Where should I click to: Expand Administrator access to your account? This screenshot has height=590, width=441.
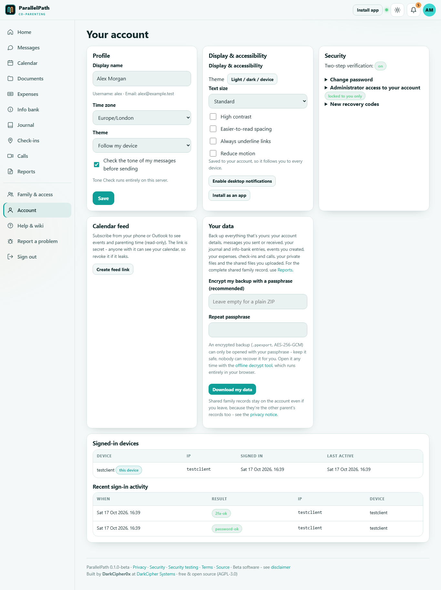(373, 87)
